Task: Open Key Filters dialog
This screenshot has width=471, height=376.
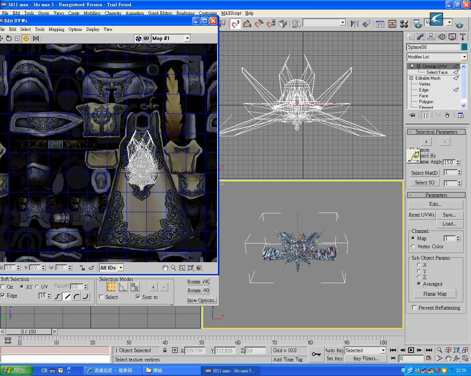Action: click(x=366, y=359)
